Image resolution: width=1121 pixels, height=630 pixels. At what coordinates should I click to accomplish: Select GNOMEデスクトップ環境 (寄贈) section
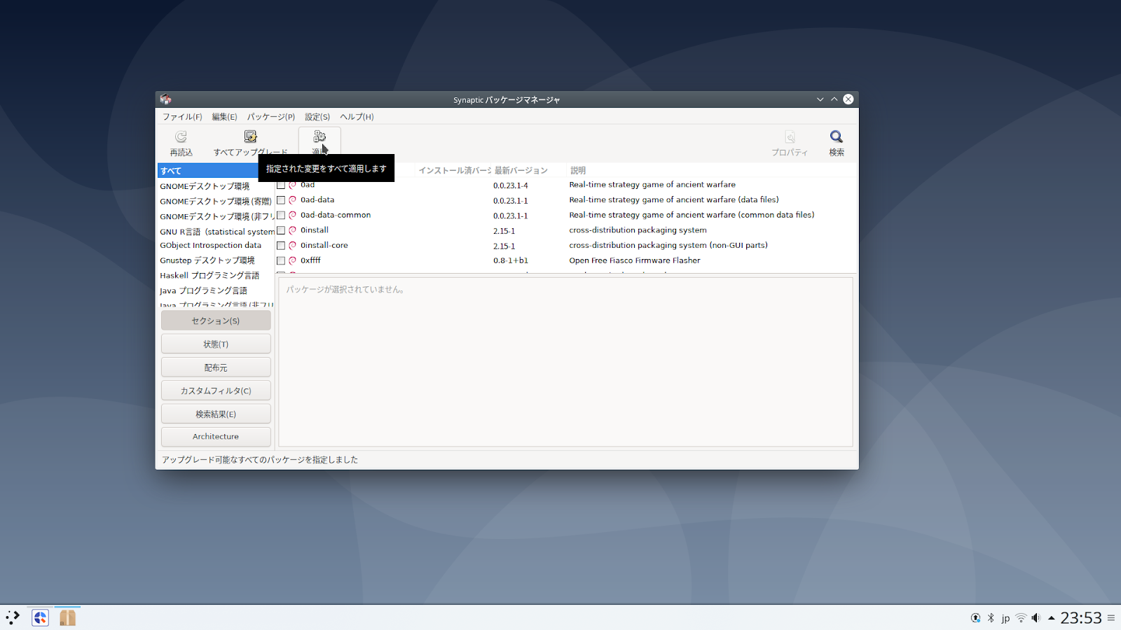pyautogui.click(x=216, y=202)
